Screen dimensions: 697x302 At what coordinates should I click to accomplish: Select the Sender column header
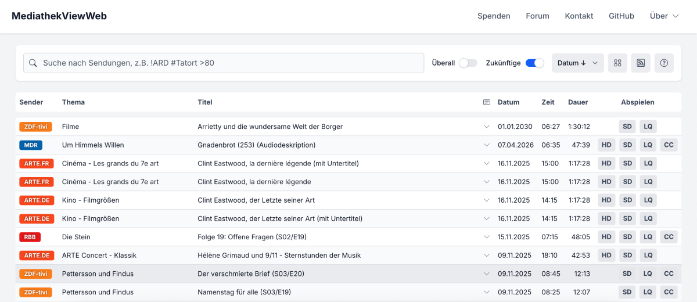31,102
